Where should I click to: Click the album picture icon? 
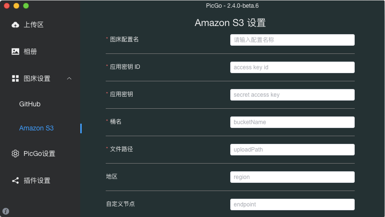tap(15, 51)
